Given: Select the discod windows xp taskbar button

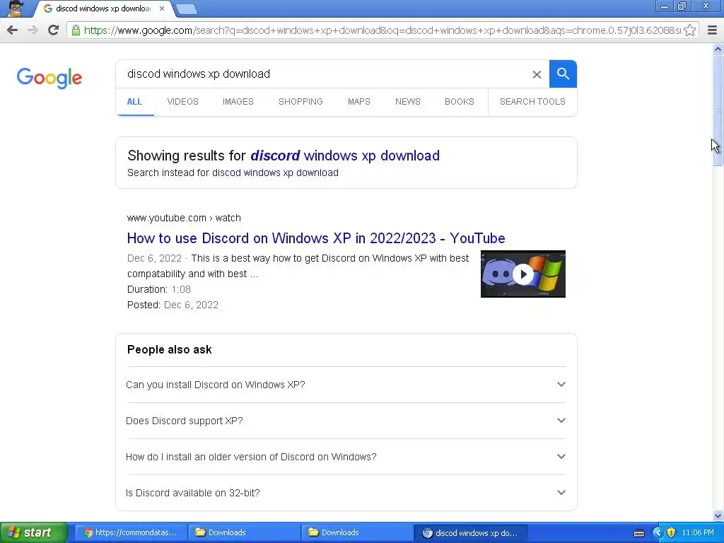Looking at the screenshot, I should 470,533.
